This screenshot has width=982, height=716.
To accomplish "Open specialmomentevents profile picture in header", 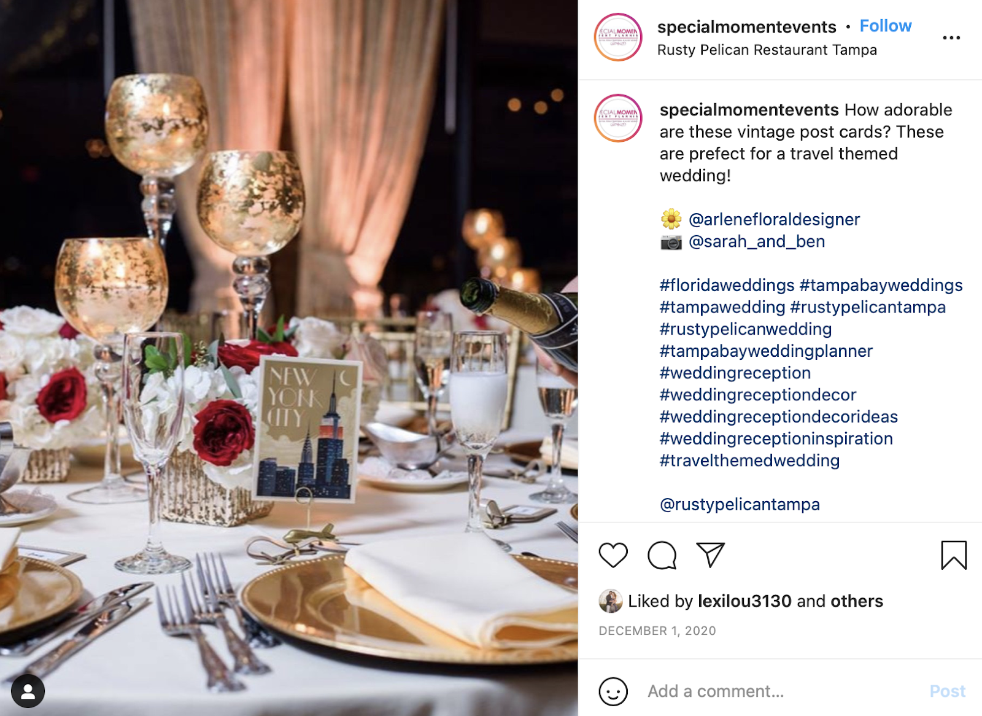I will [x=618, y=37].
